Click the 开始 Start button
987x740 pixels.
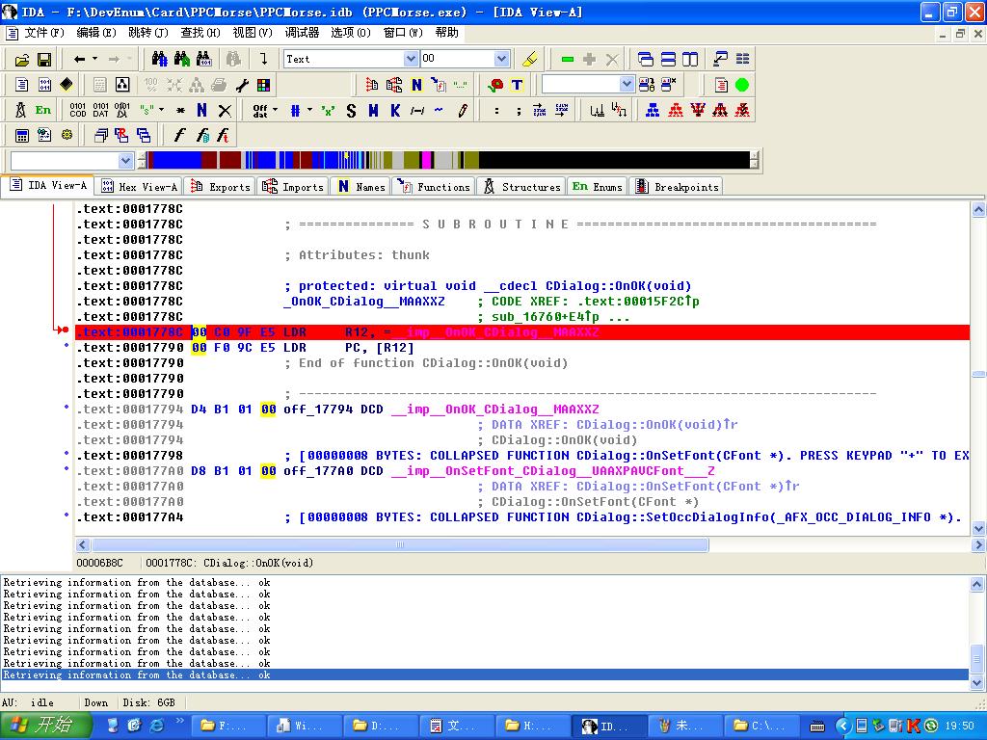45,726
